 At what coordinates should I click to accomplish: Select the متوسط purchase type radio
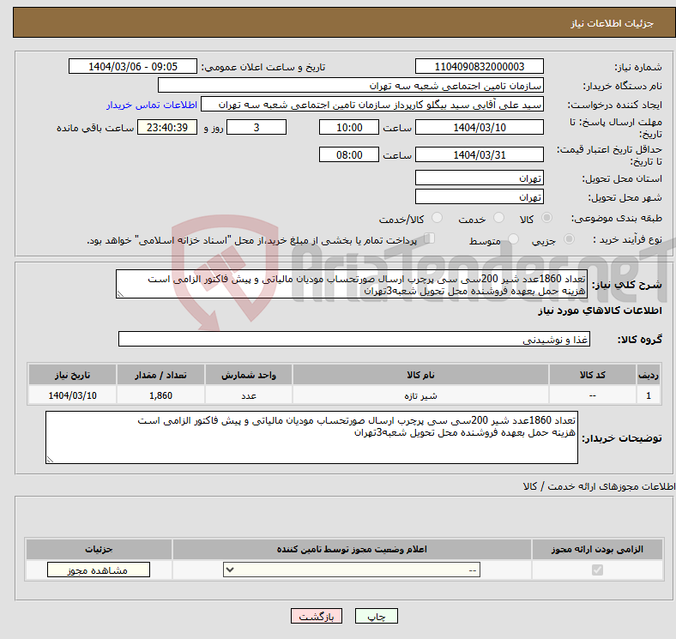click(514, 238)
